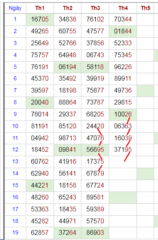Click day number 19 row label

click(x=15, y=233)
